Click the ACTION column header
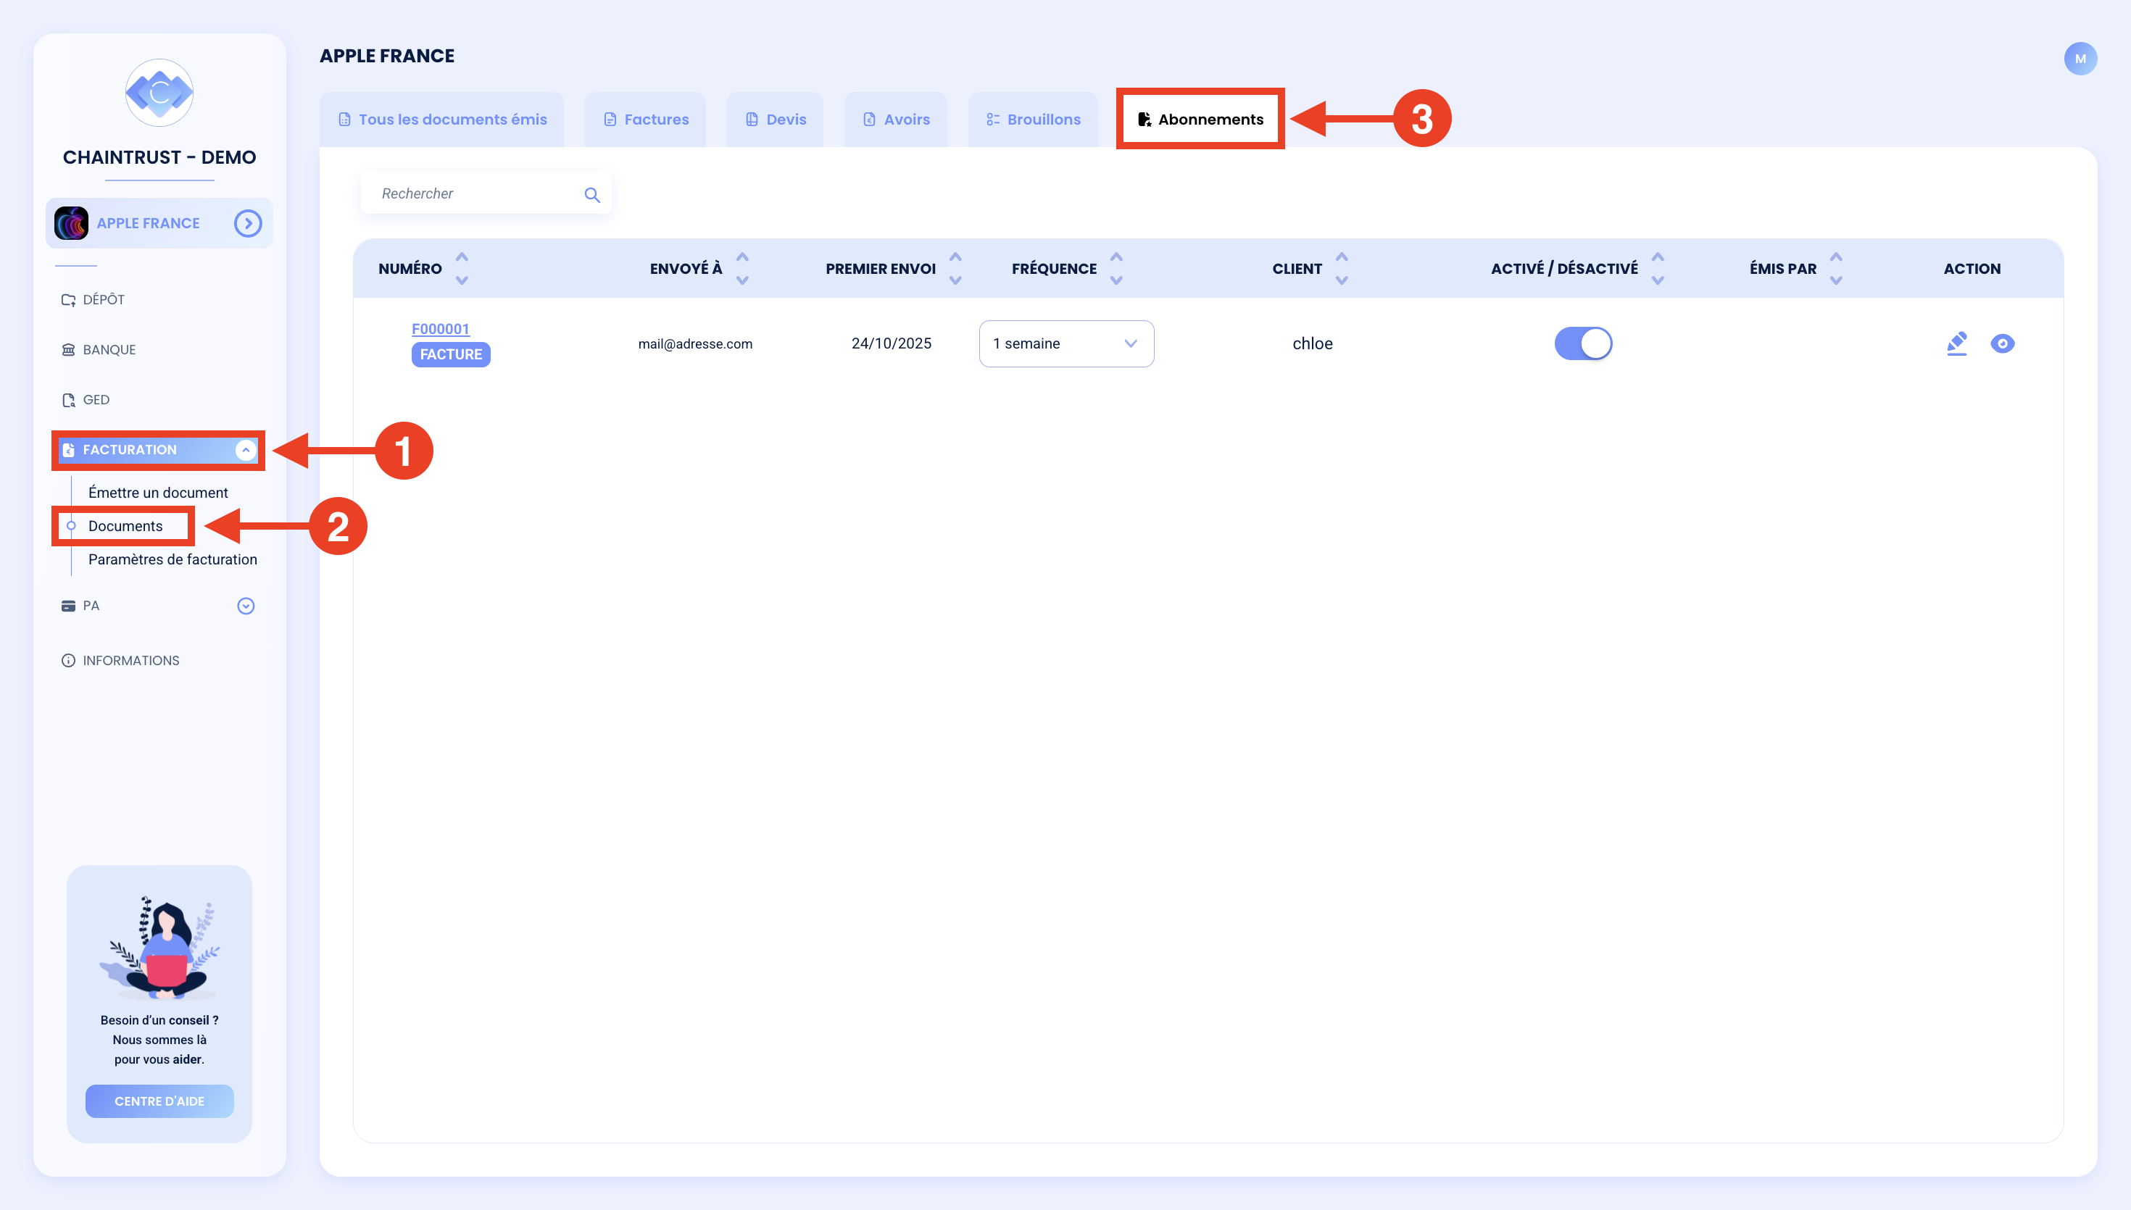The width and height of the screenshot is (2131, 1210). [1972, 268]
